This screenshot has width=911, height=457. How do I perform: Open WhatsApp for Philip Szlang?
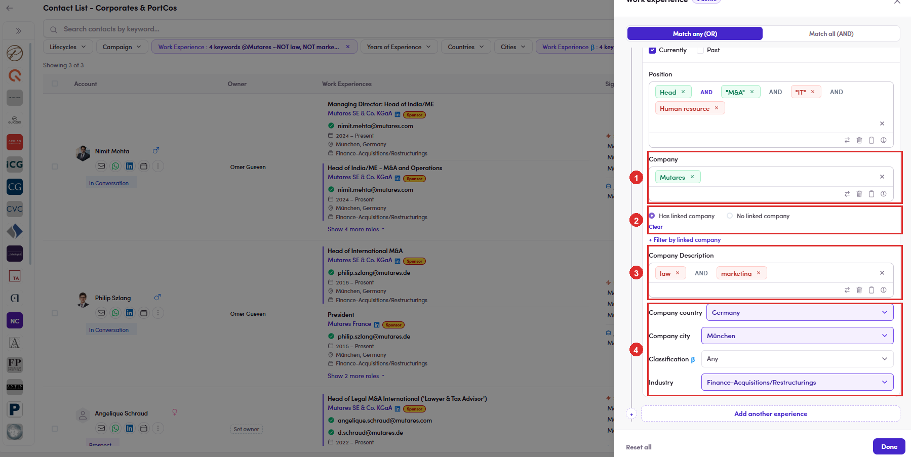point(115,313)
